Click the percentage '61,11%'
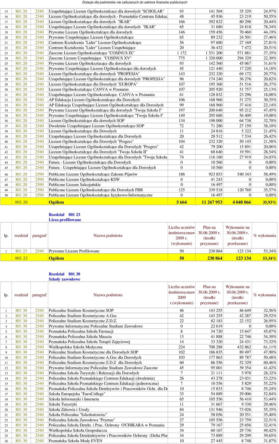279x444 pixels. pos(270,347)
